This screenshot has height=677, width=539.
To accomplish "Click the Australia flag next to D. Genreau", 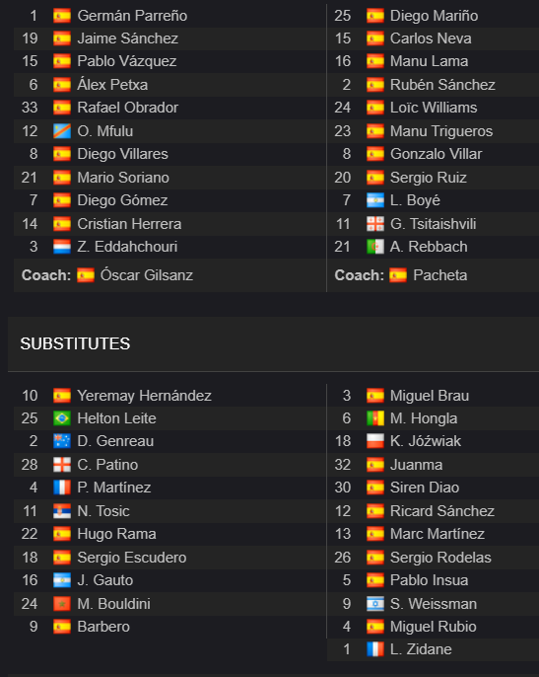I will point(62,441).
